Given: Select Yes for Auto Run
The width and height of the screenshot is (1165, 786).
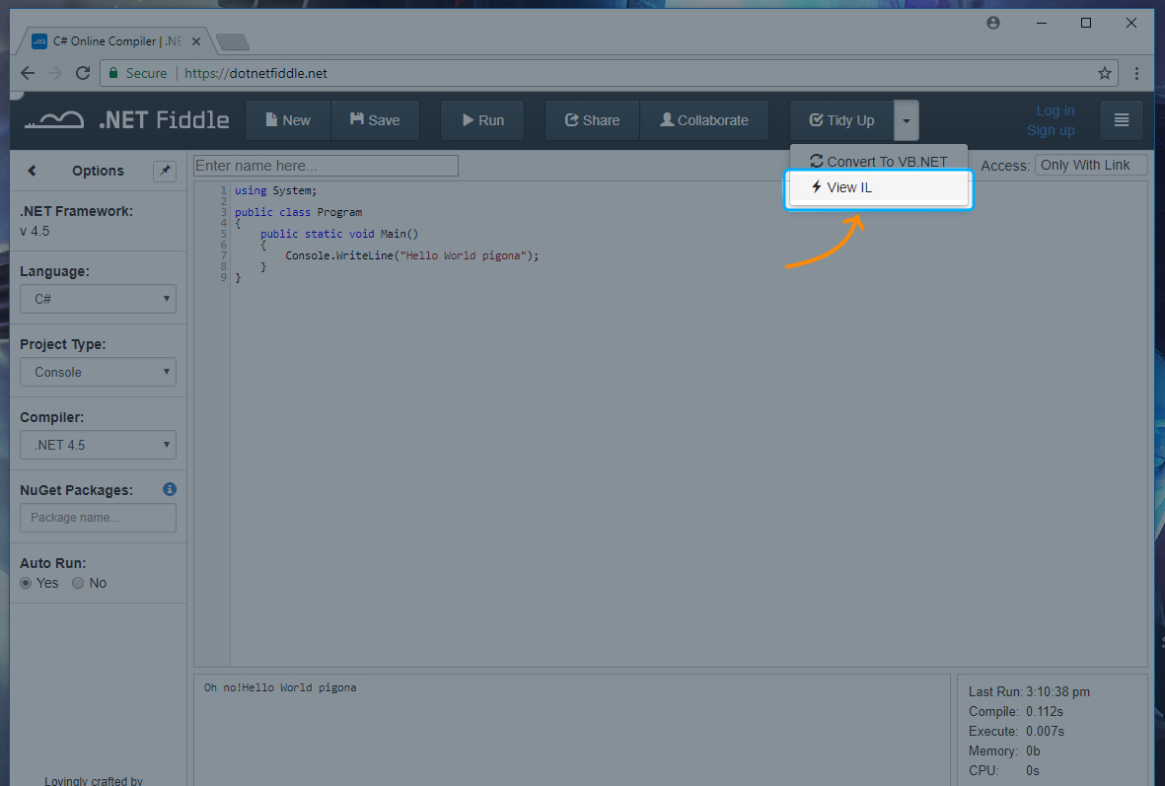Looking at the screenshot, I should [27, 583].
